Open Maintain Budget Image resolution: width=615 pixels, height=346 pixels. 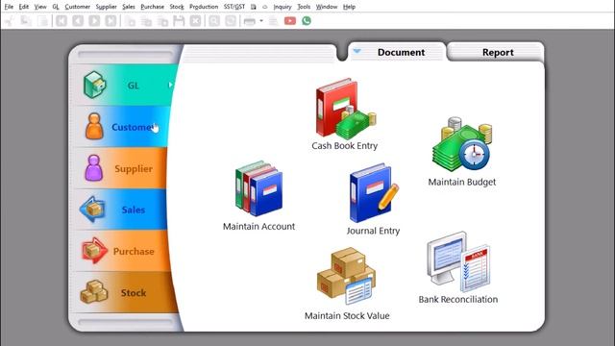(x=462, y=152)
